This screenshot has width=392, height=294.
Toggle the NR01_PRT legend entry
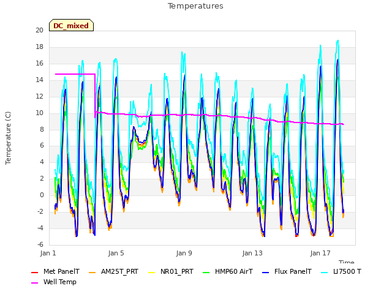pyautogui.click(x=171, y=272)
